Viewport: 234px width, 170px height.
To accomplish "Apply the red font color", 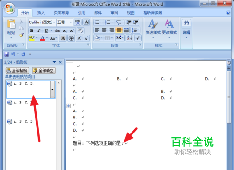I will (x=43, y=38).
